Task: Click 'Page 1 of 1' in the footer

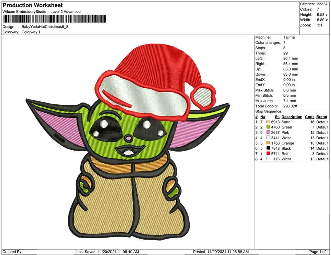Action: point(319,252)
